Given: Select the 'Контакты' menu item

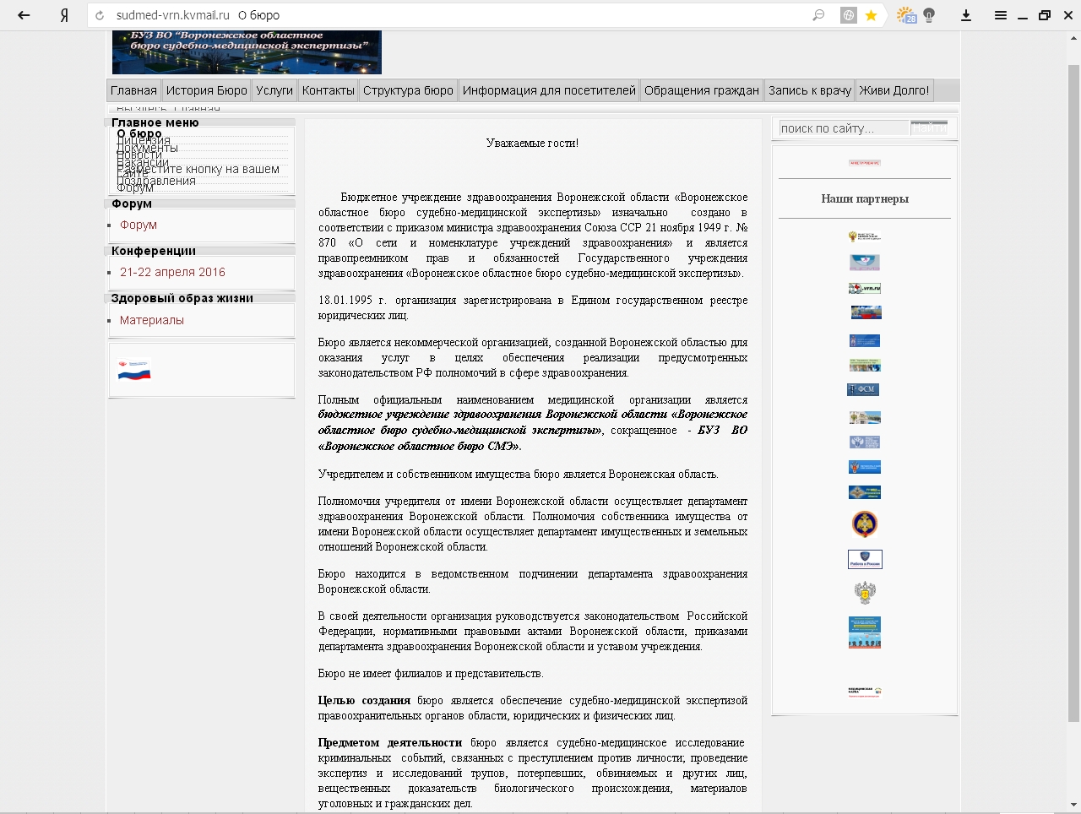Looking at the screenshot, I should point(328,90).
